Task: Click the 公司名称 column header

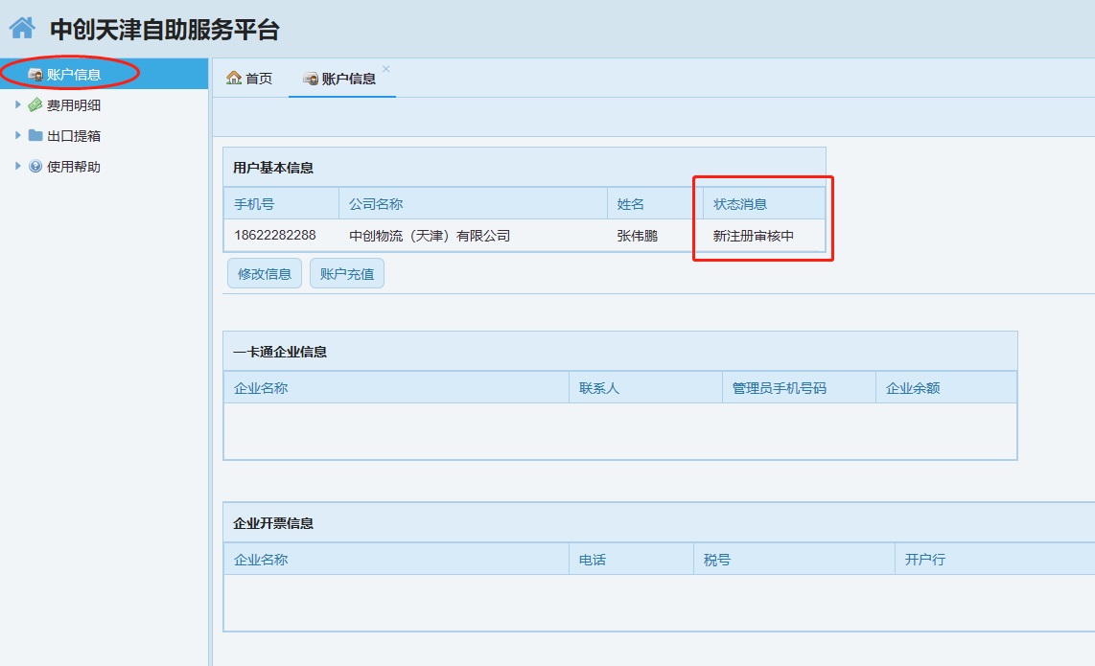Action: click(x=376, y=204)
